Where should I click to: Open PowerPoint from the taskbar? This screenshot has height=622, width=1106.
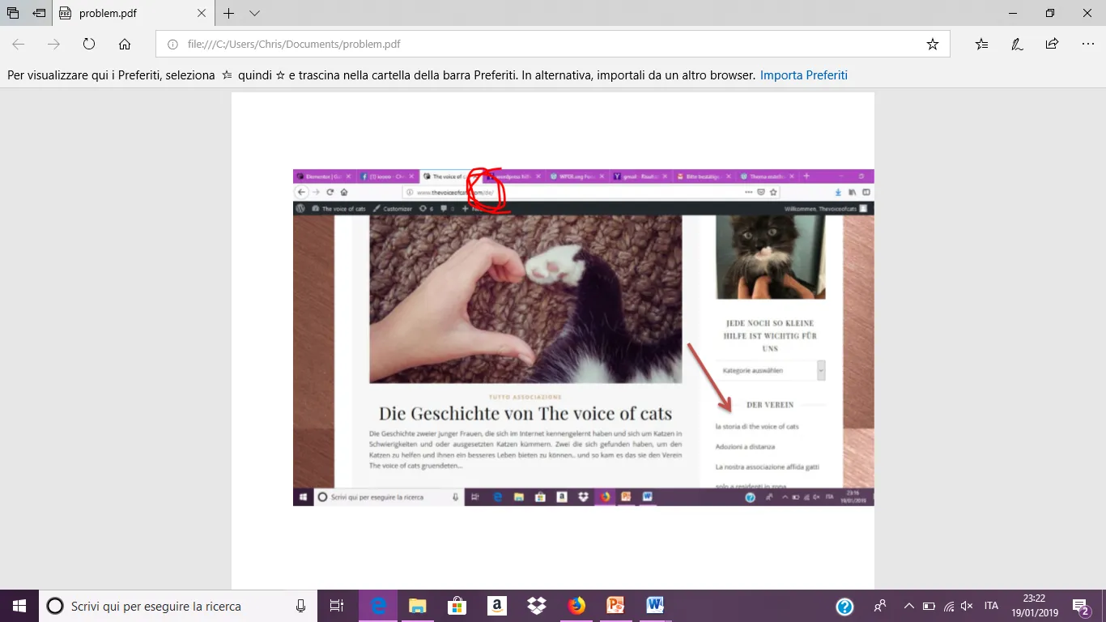pyautogui.click(x=616, y=606)
